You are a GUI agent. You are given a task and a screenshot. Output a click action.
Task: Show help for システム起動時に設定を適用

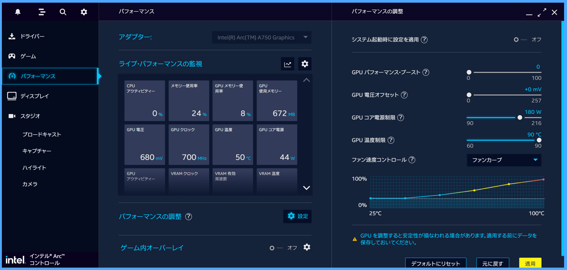click(424, 40)
